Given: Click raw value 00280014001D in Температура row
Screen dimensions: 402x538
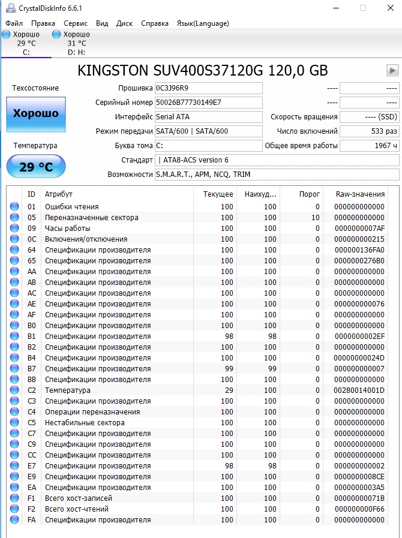Looking at the screenshot, I should pos(359,390).
